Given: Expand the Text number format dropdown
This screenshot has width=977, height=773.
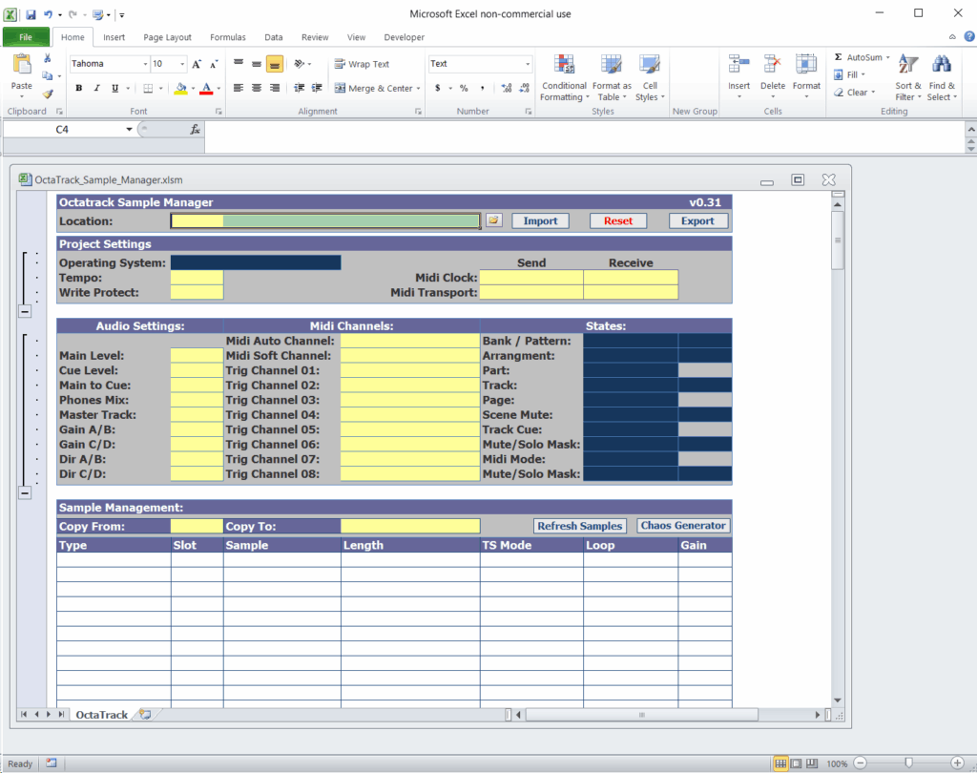Looking at the screenshot, I should click(528, 64).
